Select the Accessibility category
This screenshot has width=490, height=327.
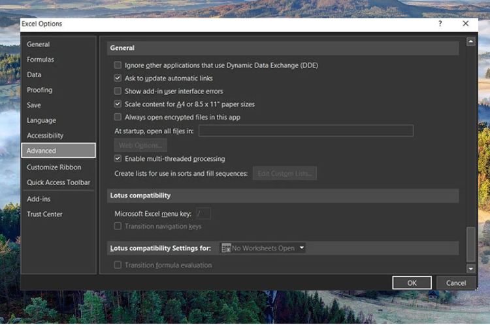(45, 135)
